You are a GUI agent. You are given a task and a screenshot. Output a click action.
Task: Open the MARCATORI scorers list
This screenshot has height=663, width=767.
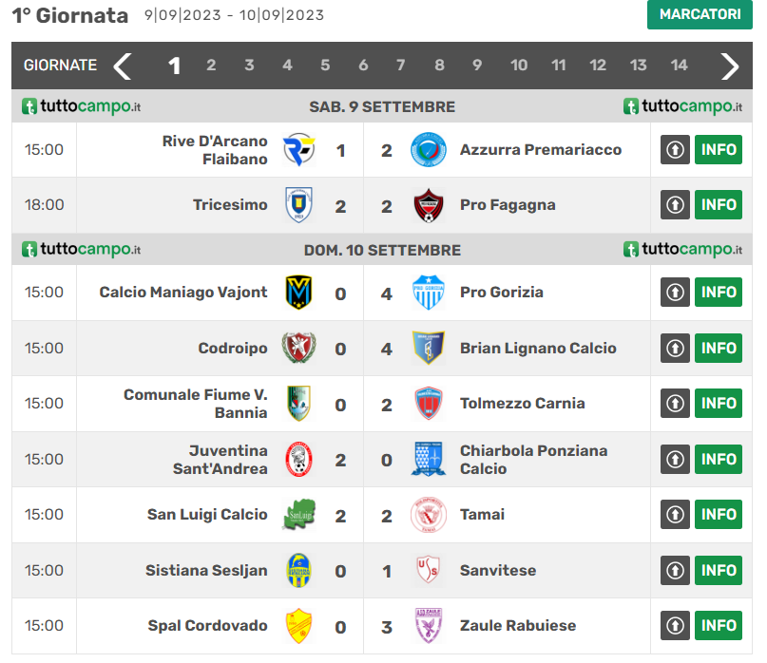tap(700, 15)
